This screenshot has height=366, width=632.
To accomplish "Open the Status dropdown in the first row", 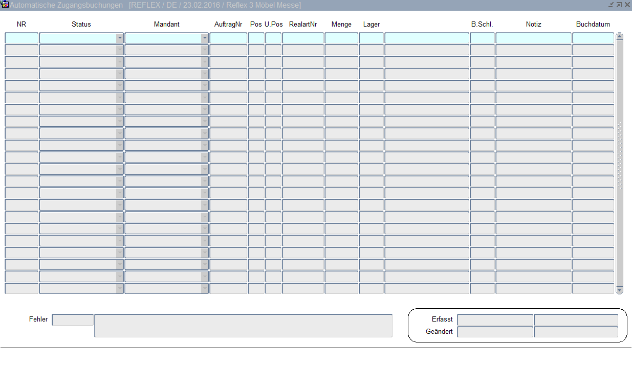I will (x=120, y=38).
